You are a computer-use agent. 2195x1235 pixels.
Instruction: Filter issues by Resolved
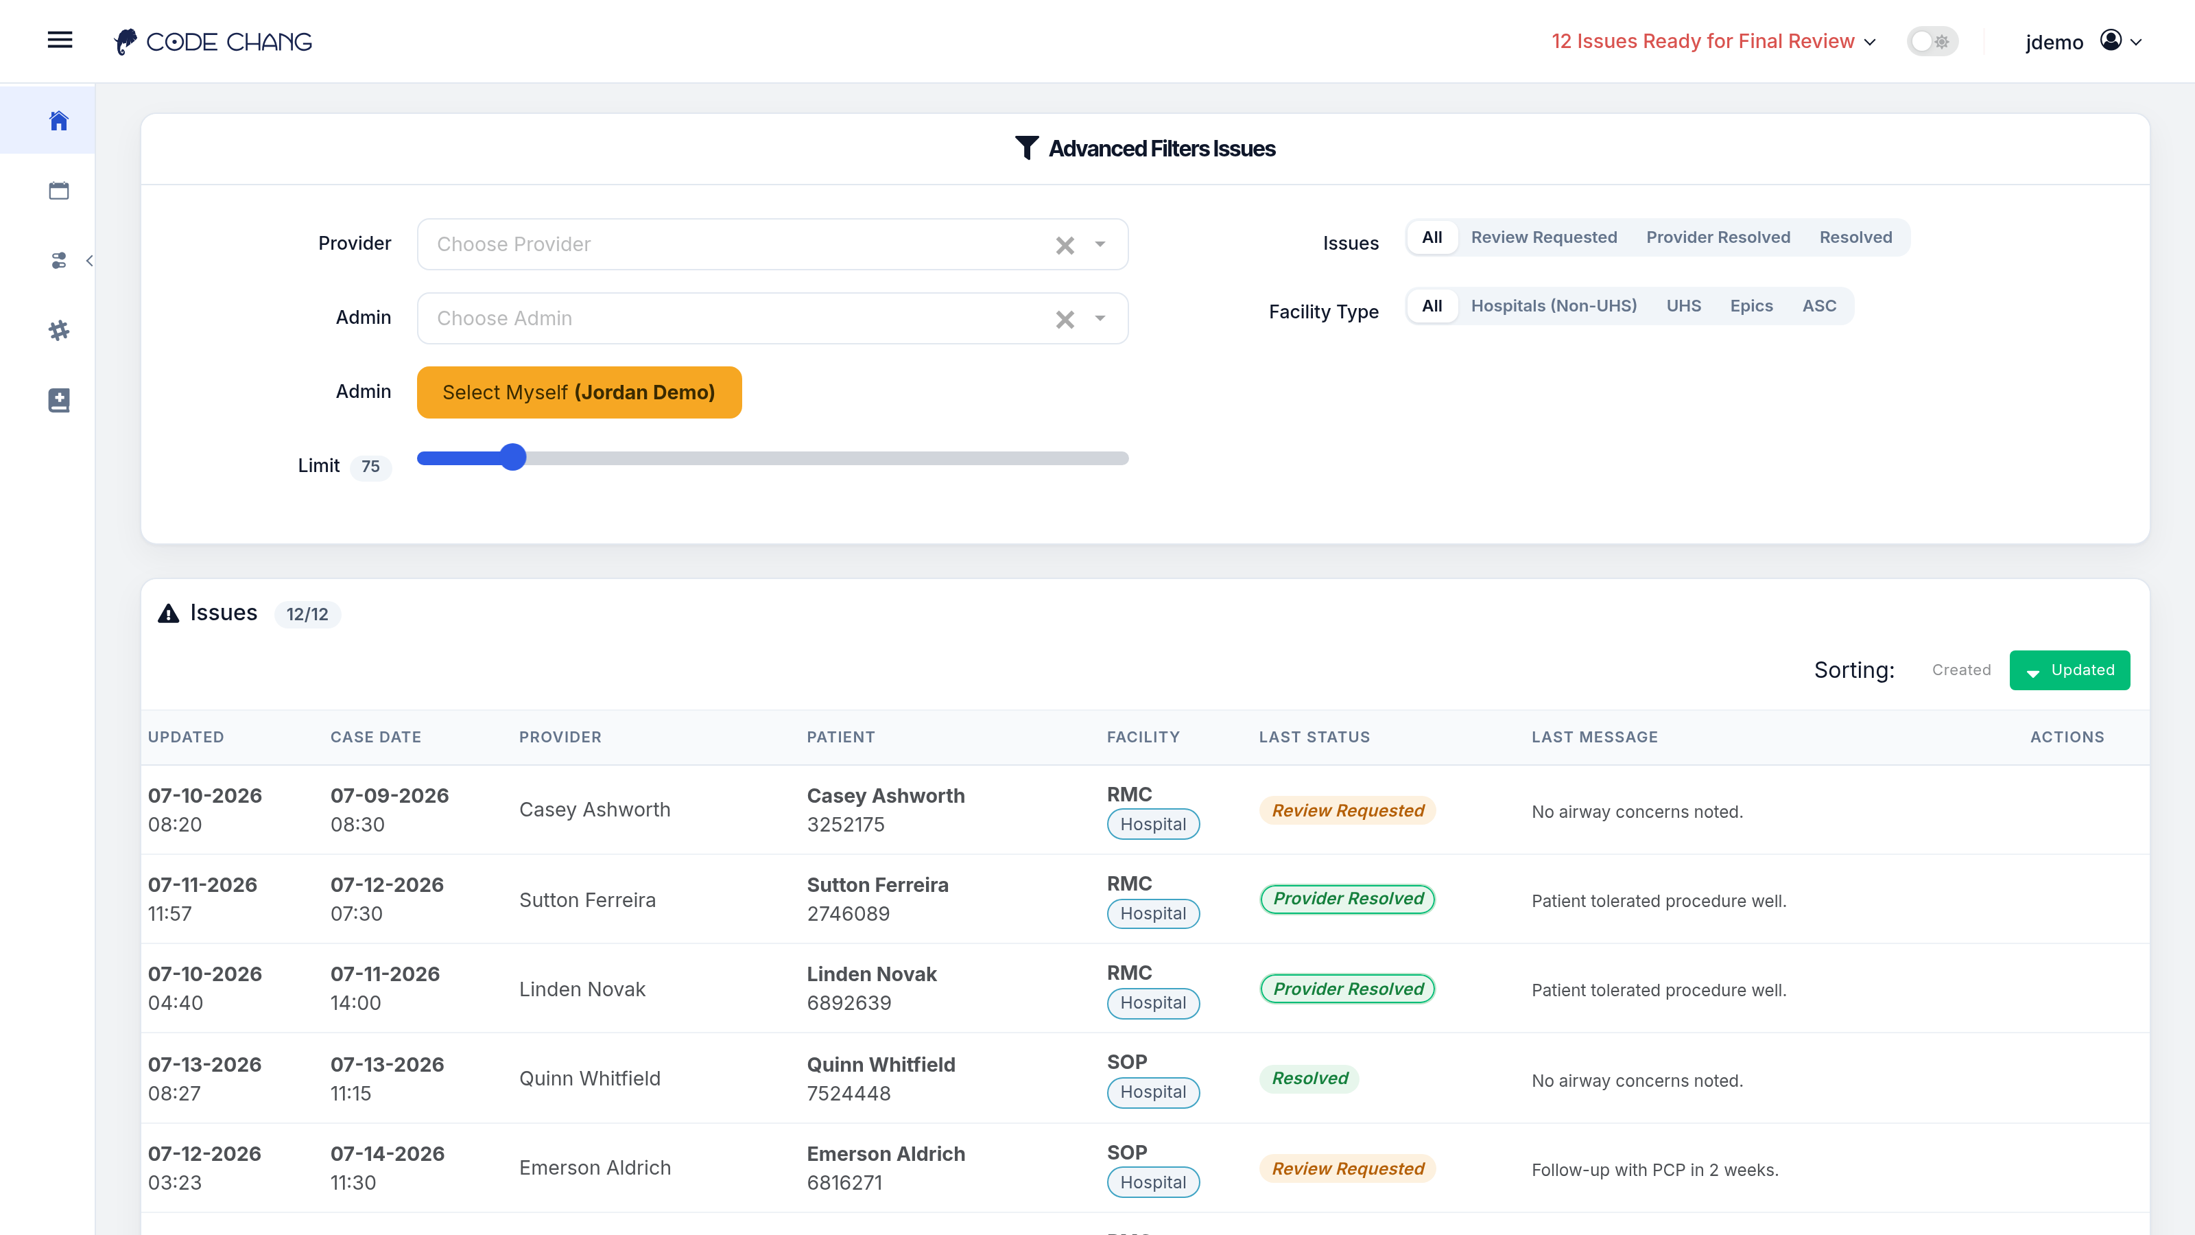tap(1855, 237)
